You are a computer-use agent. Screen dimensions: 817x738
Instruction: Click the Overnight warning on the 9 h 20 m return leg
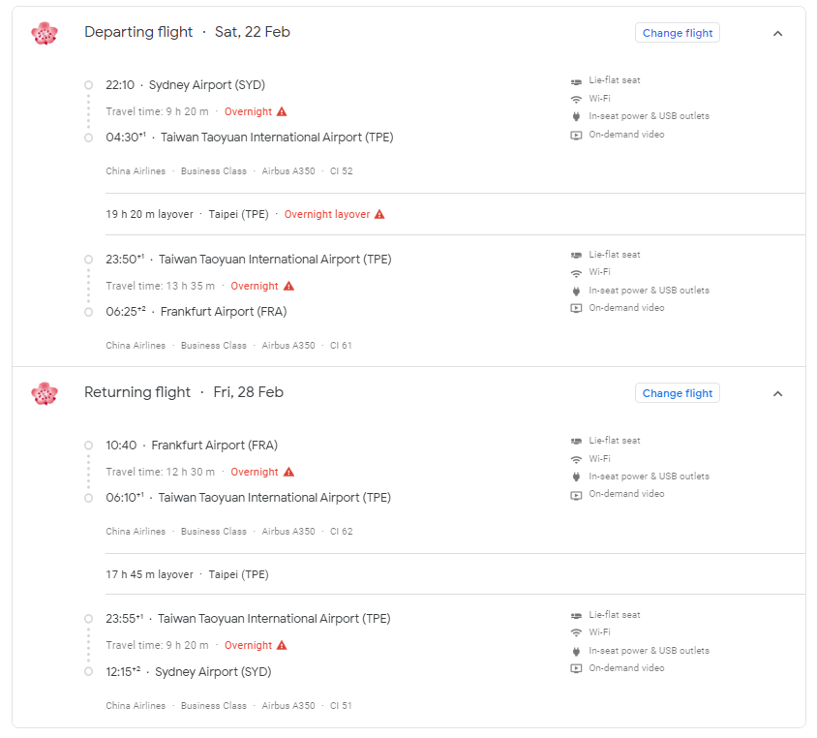pyautogui.click(x=283, y=644)
